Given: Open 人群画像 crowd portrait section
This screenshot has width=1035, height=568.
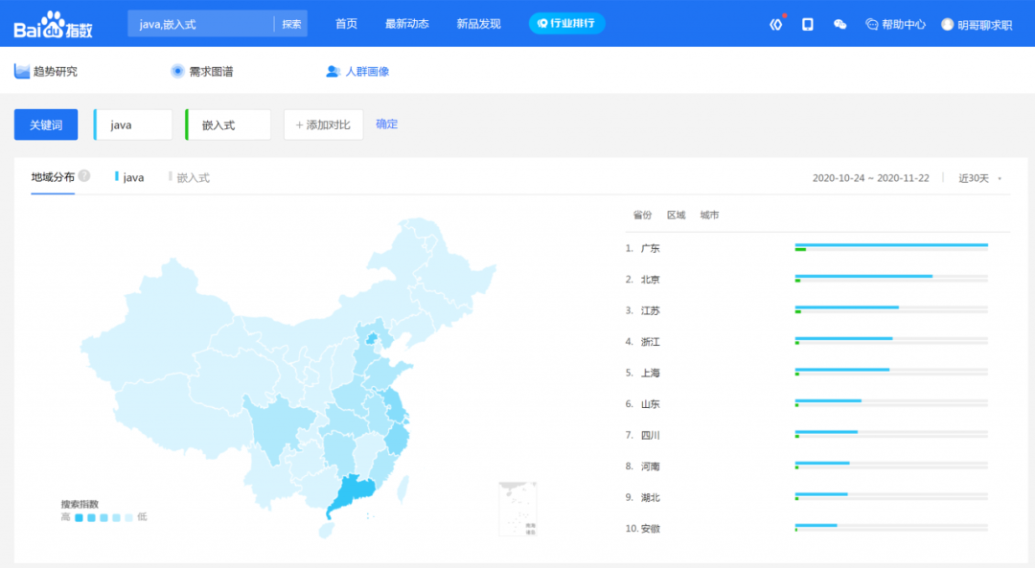Looking at the screenshot, I should (x=357, y=71).
